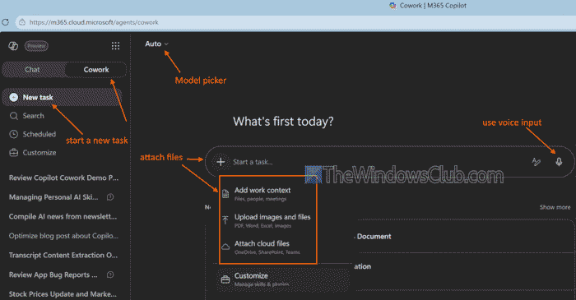Open Stock Prices Update and Market task
The image size is (576, 300).
tap(63, 294)
